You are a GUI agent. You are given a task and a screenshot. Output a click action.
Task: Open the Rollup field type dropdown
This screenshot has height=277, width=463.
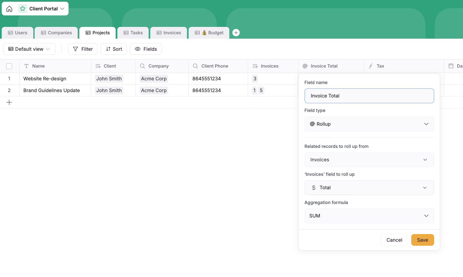point(369,124)
